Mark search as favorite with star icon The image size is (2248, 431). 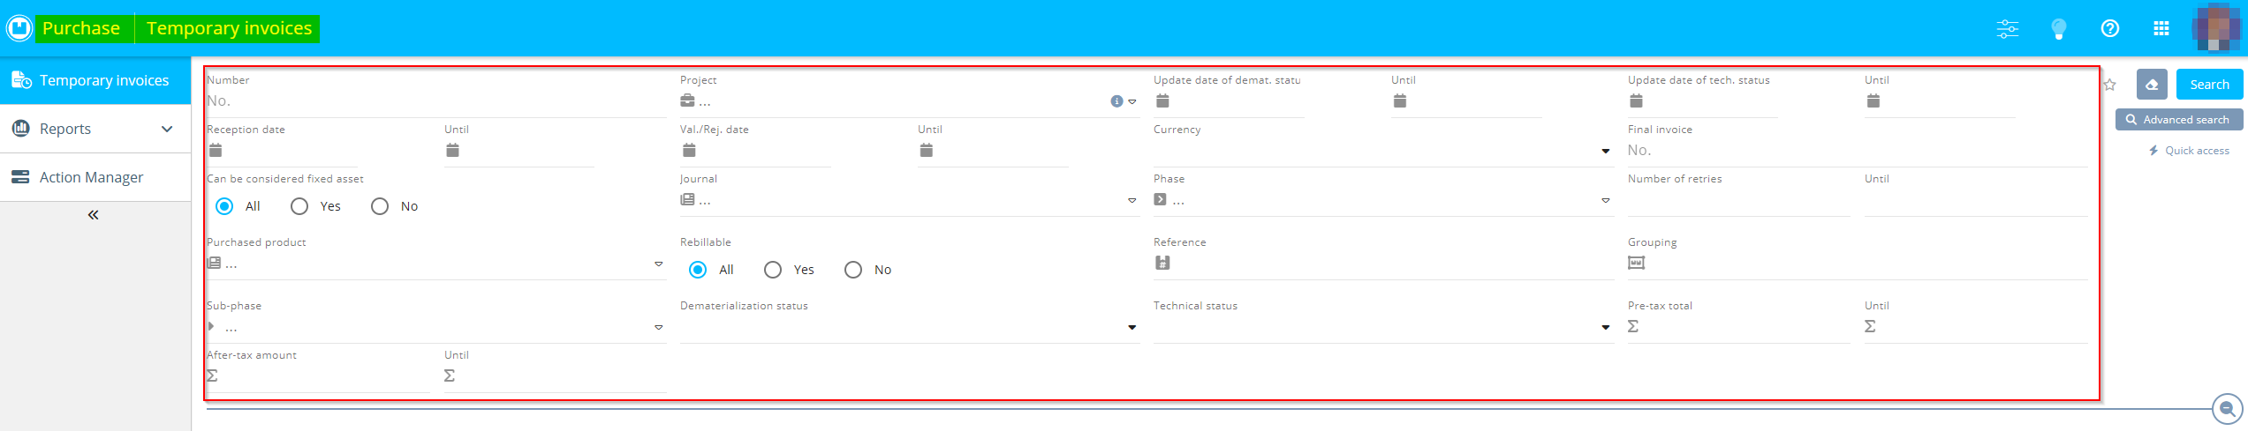[2109, 85]
